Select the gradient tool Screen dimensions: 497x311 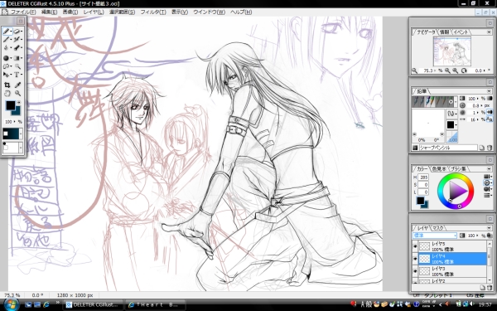tap(17, 58)
